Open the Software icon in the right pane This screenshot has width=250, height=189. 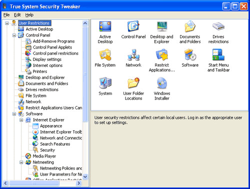pos(190,54)
